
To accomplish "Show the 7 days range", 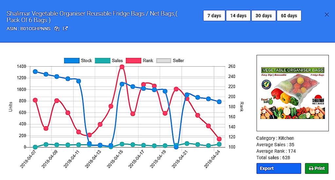I will click(214, 16).
